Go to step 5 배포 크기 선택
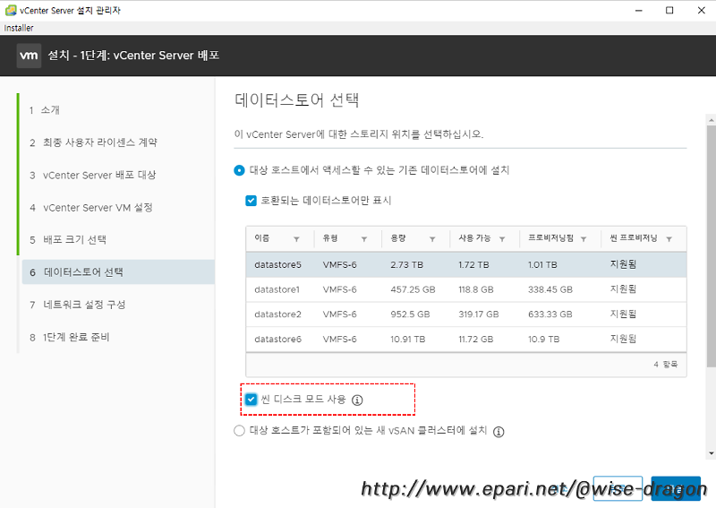 (x=68, y=240)
